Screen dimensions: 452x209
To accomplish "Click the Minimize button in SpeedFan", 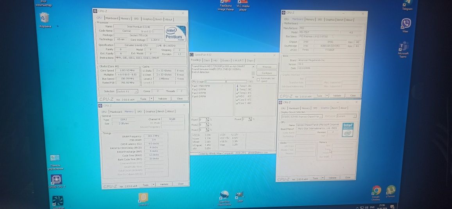I will [x=267, y=67].
